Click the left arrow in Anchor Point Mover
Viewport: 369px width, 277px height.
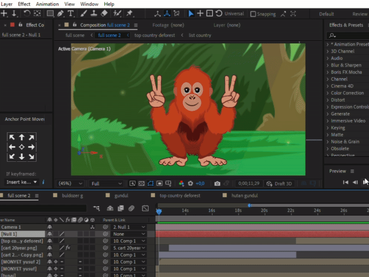[12, 147]
